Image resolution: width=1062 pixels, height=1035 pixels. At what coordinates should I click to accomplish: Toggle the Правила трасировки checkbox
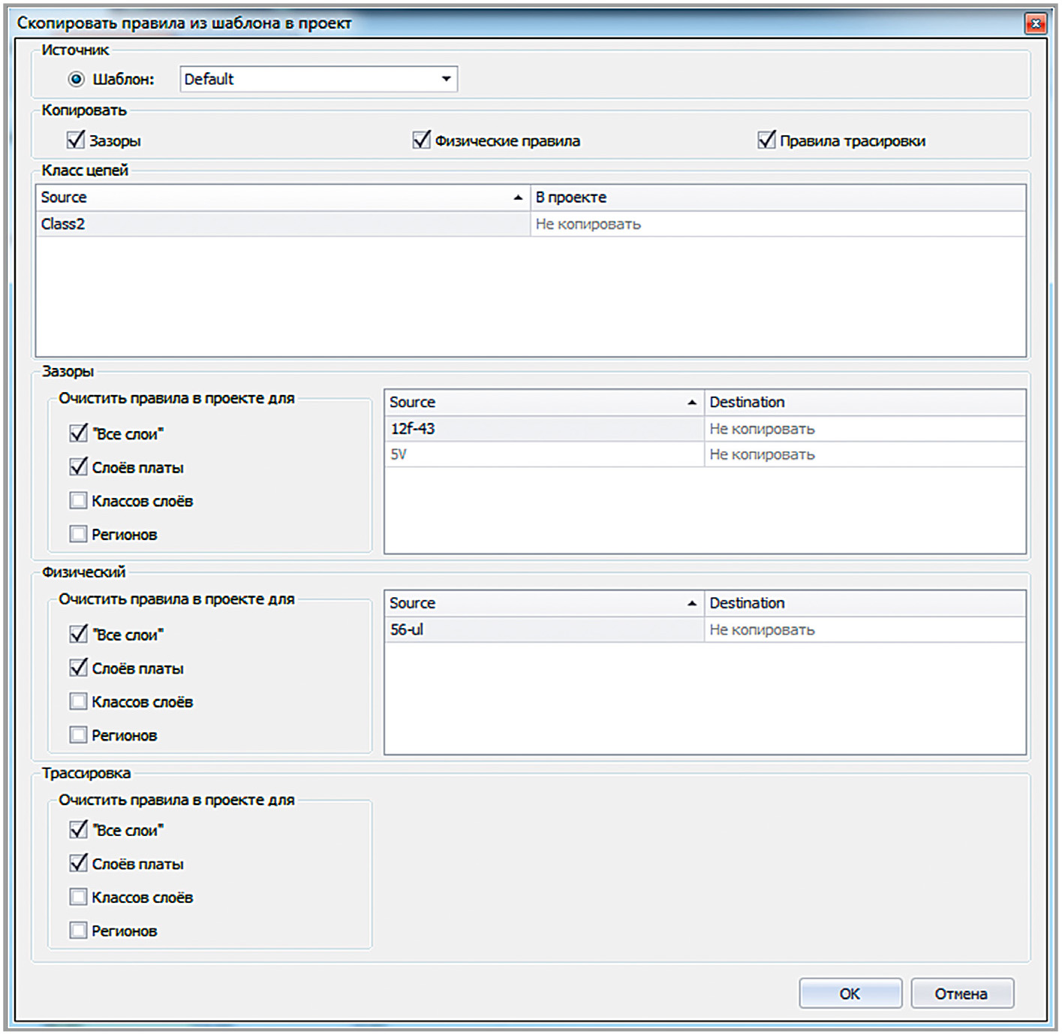pos(766,140)
